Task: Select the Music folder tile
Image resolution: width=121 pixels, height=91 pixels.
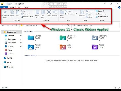Action: click(x=66, y=47)
